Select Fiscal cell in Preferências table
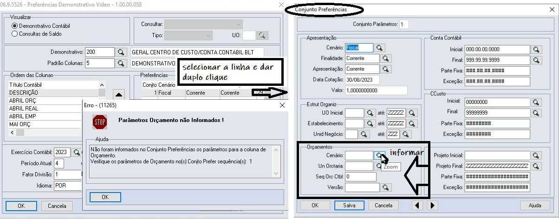Screen dimensions: 559x219 pos(171,93)
